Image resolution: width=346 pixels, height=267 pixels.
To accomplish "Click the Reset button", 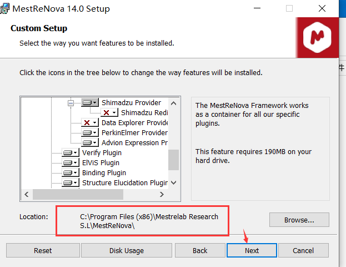I will click(43, 250).
